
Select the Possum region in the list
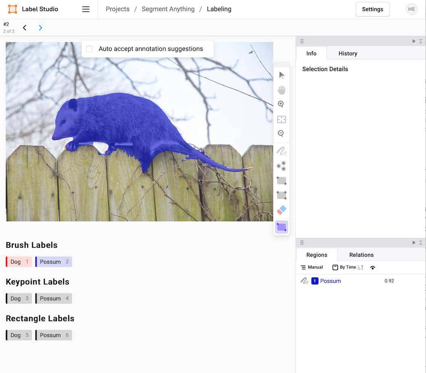(330, 281)
